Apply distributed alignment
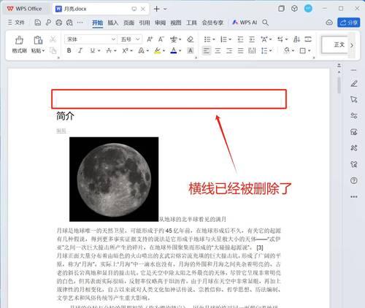This screenshot has height=308, width=365. tap(252, 50)
